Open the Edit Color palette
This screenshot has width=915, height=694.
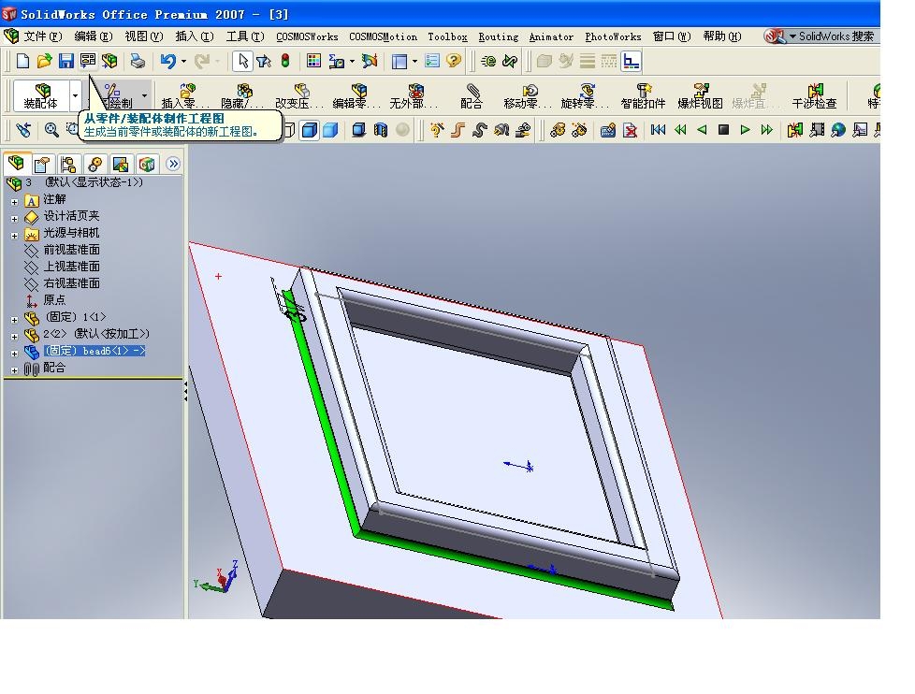pos(313,61)
